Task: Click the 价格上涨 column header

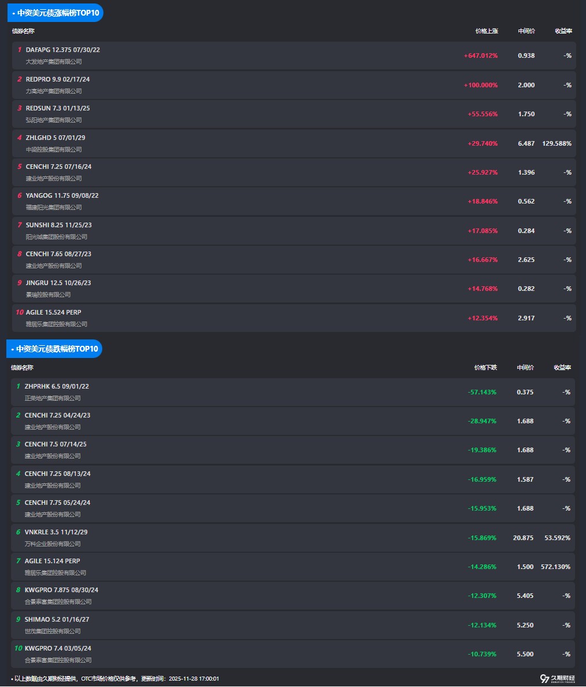Action: coord(487,31)
